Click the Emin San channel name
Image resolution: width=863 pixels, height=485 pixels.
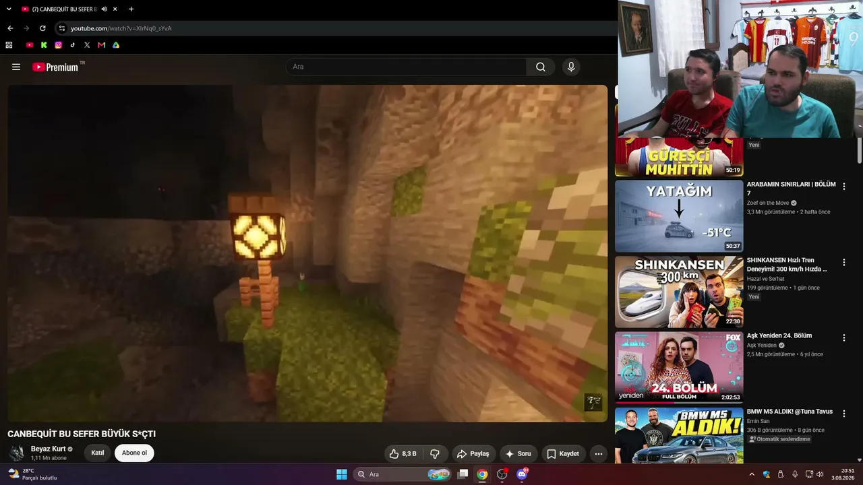[x=758, y=422]
